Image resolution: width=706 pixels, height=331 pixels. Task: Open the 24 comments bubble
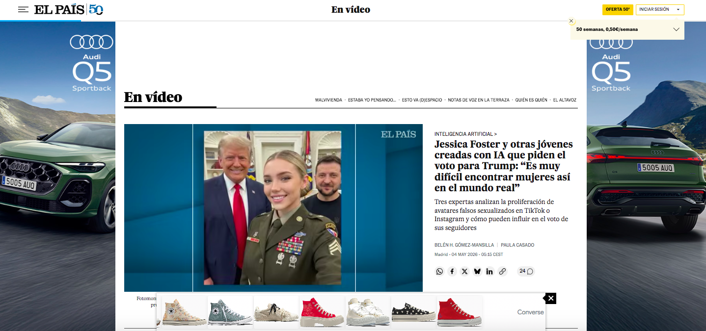coord(526,271)
